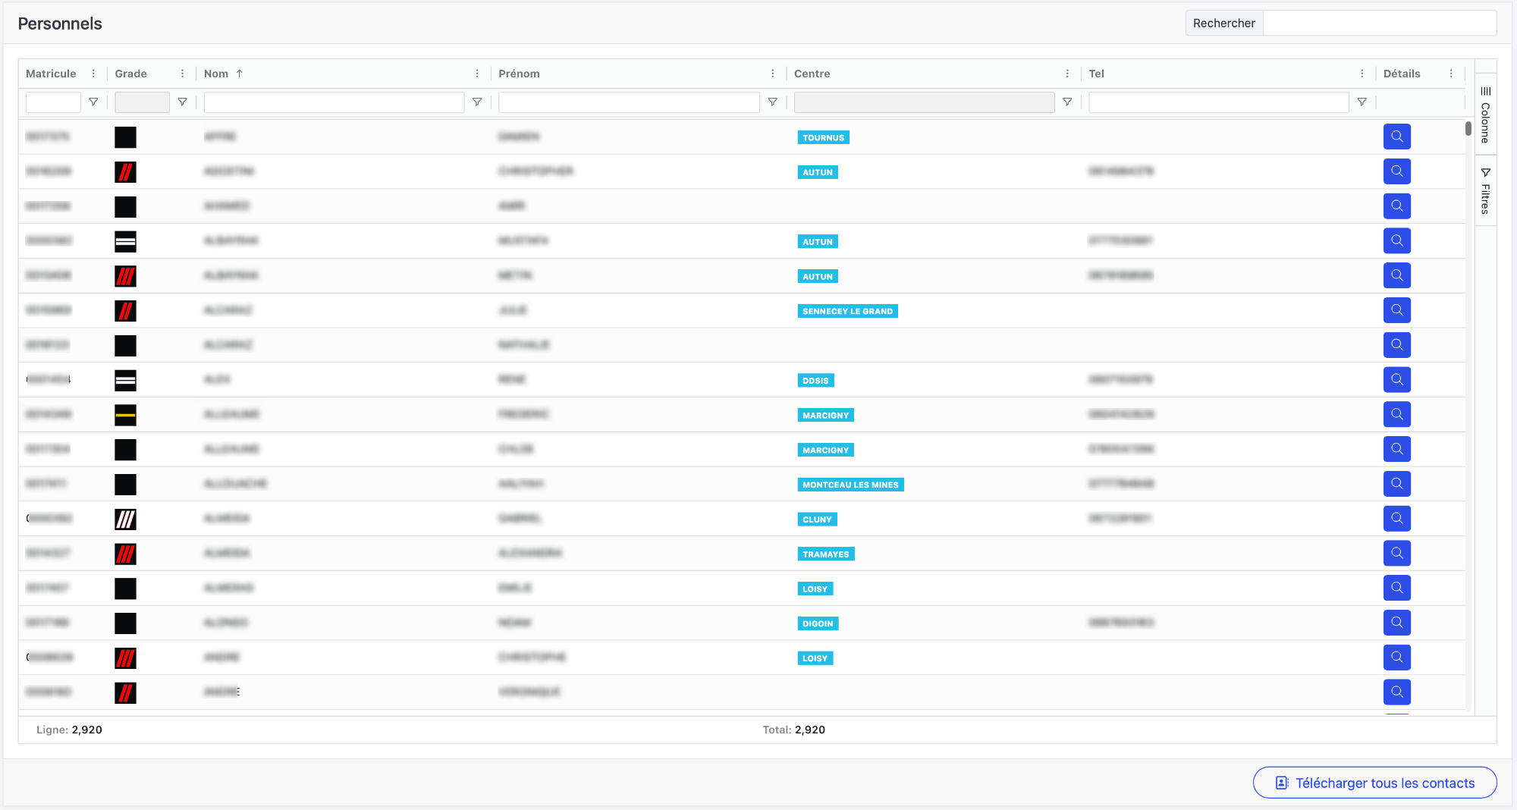Open details for the TOURNUS row
Screen dimensions: 1517x810
tap(1396, 137)
